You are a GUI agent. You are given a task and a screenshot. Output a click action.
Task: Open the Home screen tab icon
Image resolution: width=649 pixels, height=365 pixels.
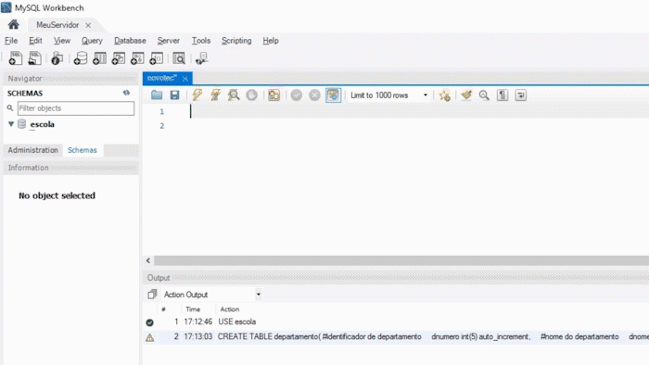(x=14, y=25)
